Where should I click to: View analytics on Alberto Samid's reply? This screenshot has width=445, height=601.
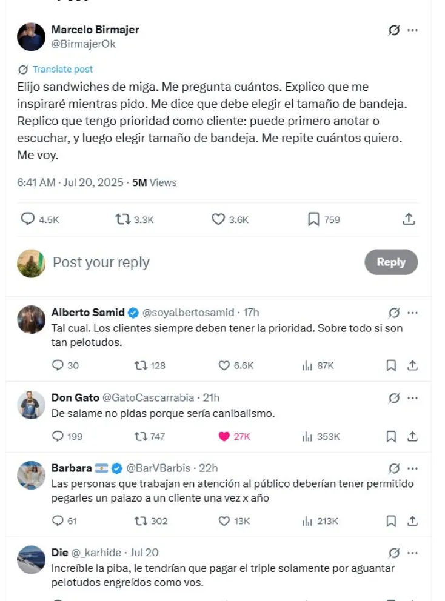(x=307, y=365)
